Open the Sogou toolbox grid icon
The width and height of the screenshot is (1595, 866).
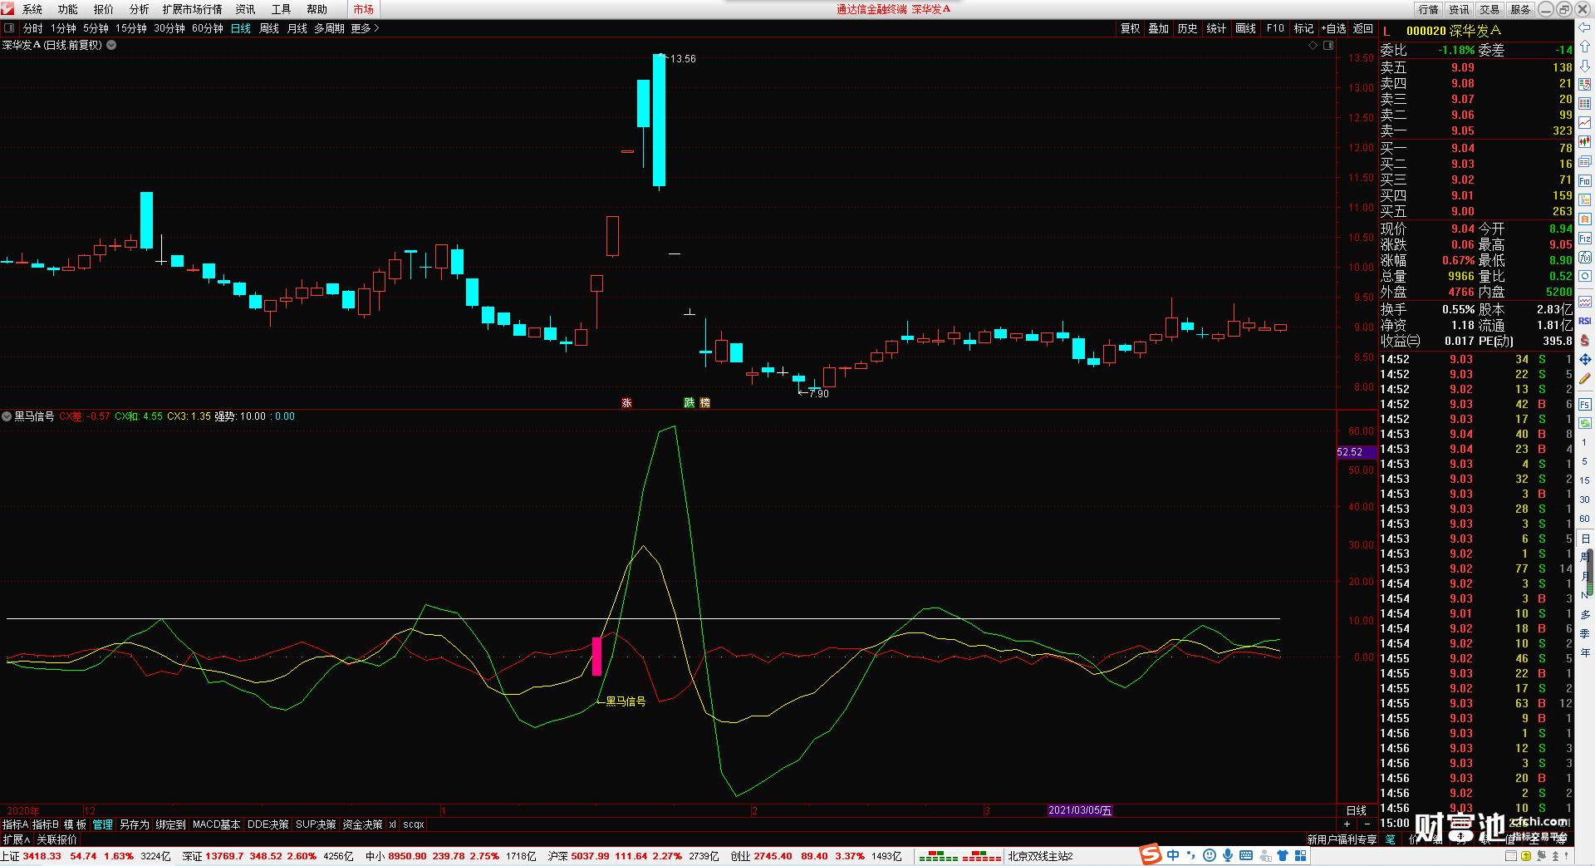click(1301, 855)
